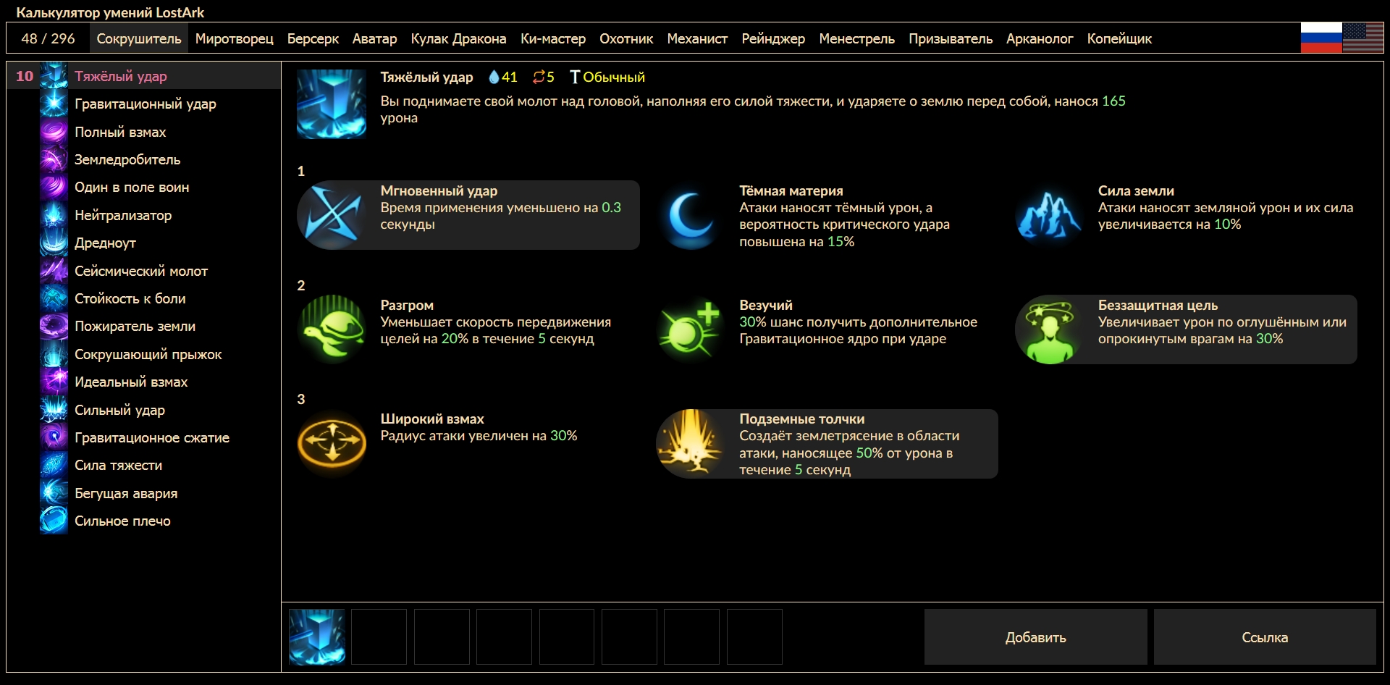This screenshot has height=685, width=1390.
Task: Select Гравитационное сжатие in the skill list
Action: click(x=143, y=437)
